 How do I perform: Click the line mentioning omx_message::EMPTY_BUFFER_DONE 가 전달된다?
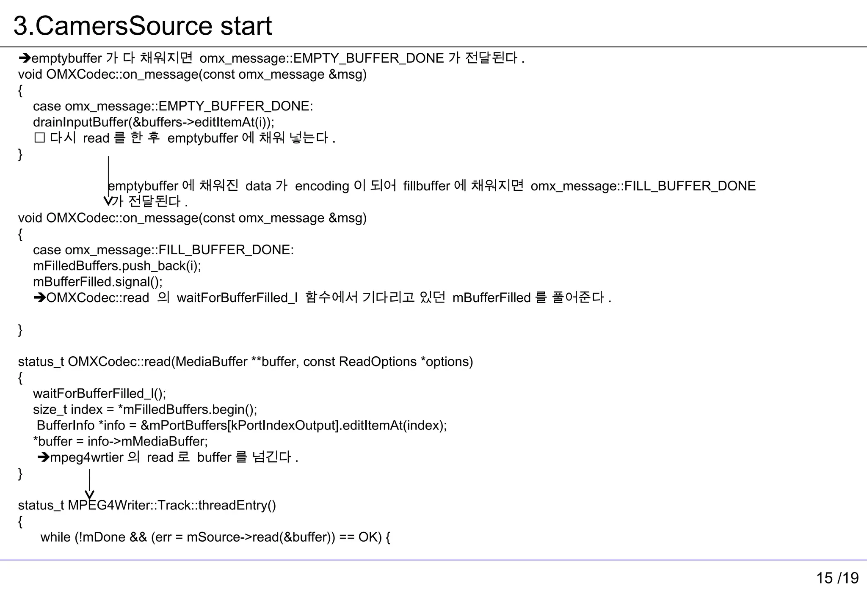[272, 58]
